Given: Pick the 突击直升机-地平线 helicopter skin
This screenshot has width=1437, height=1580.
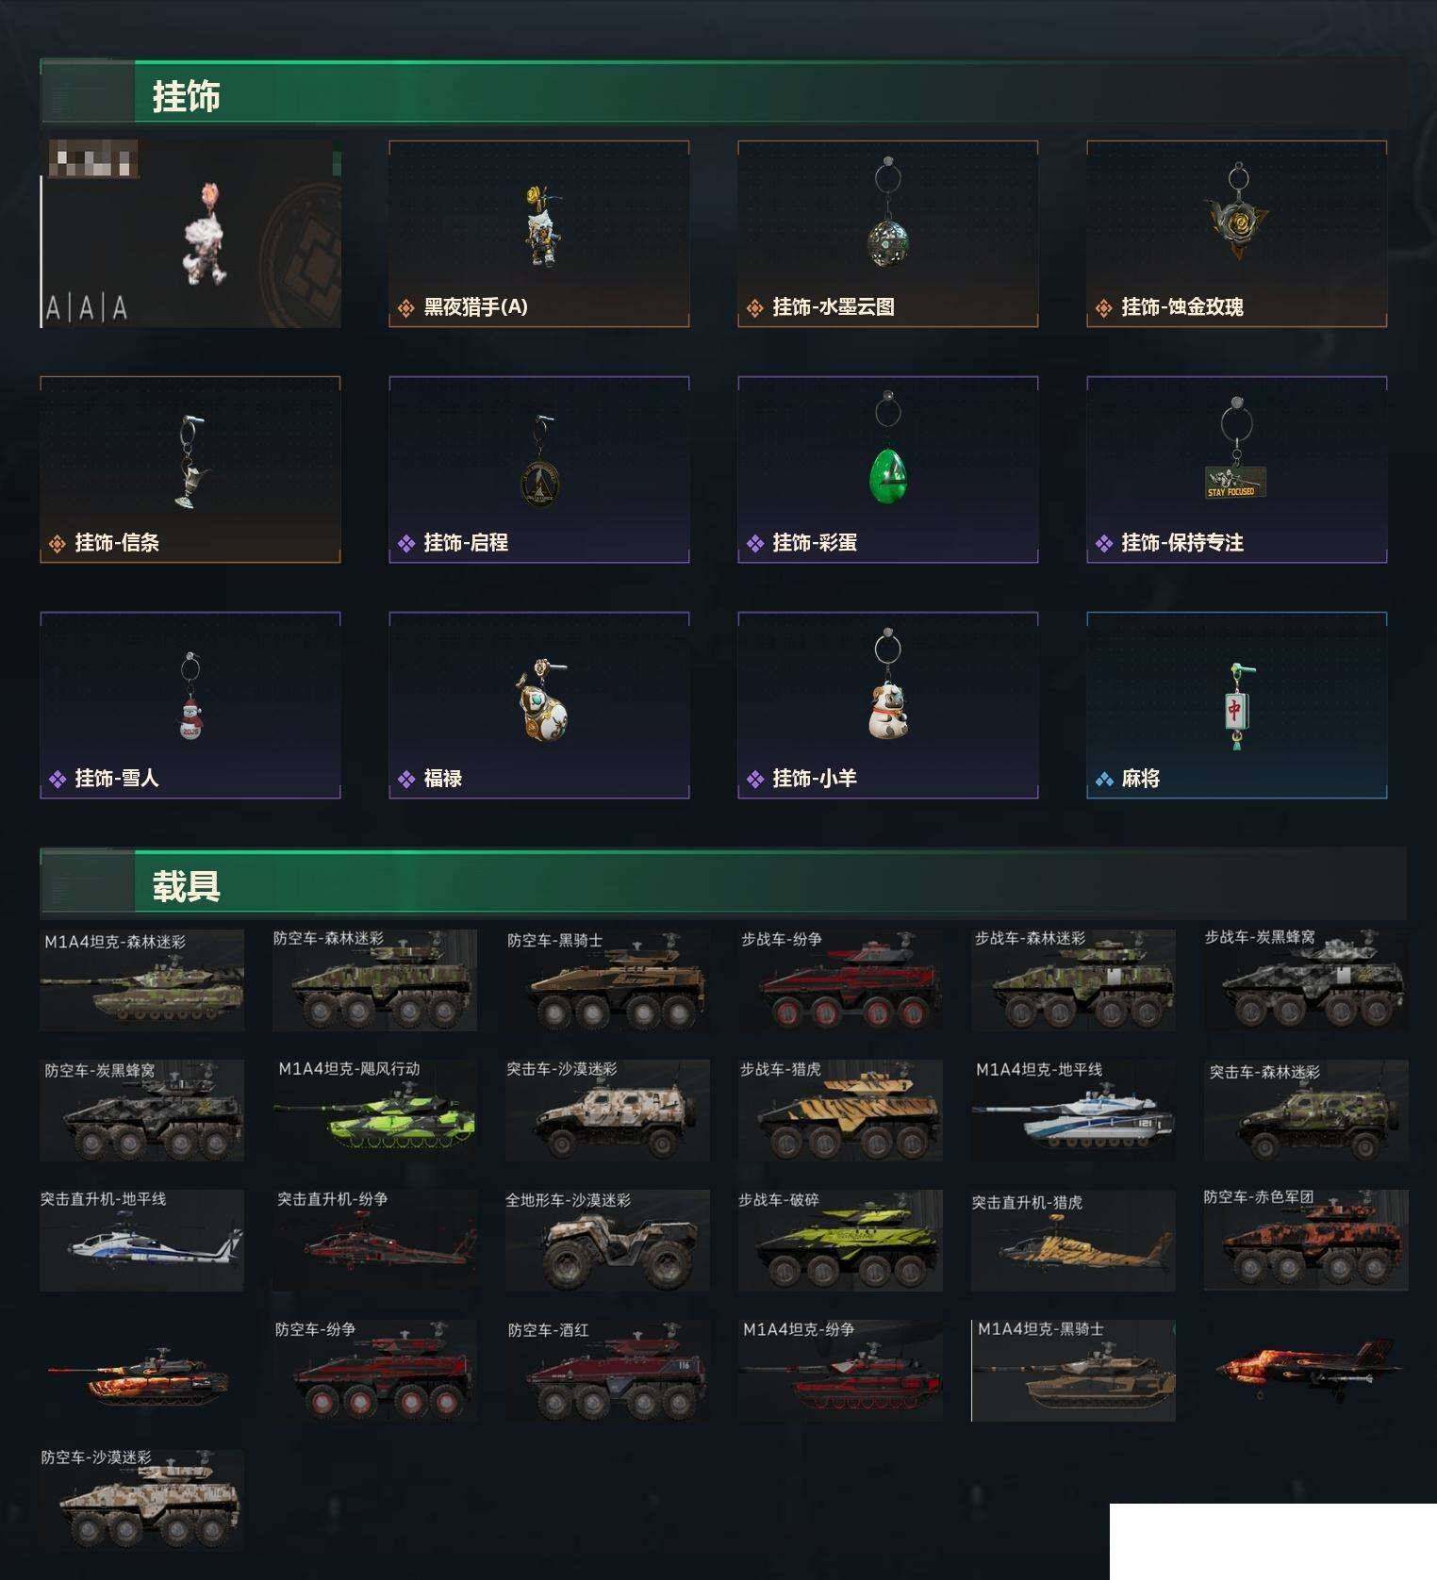Looking at the screenshot, I should (x=141, y=1240).
